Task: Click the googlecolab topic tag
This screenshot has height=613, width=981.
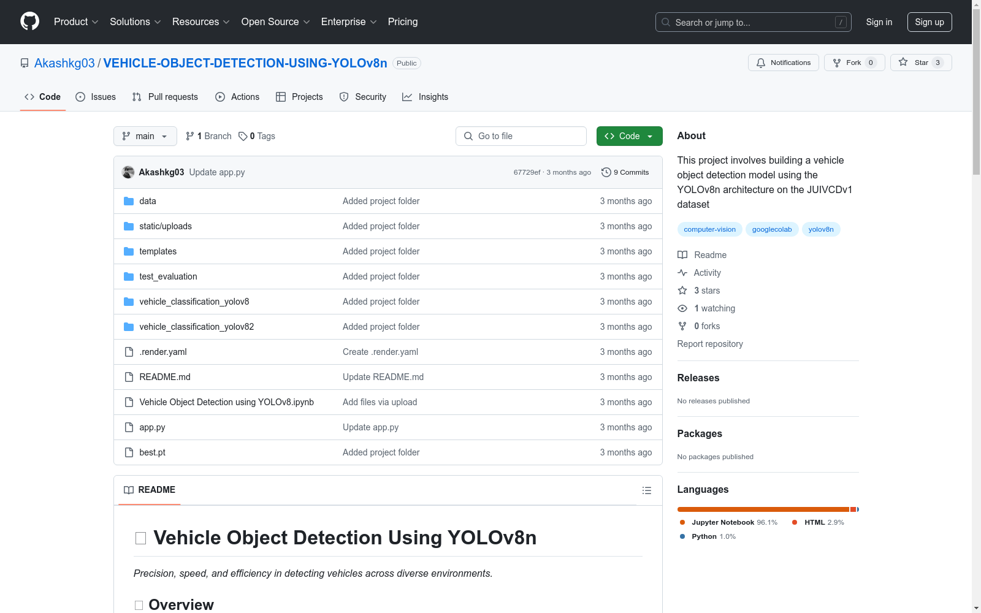Action: pos(772,229)
